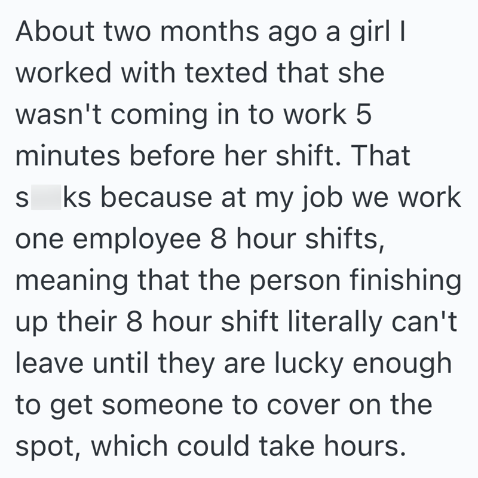Image resolution: width=478 pixels, height=478 pixels.
Task: Click on the word "because"
Action: tap(153, 198)
